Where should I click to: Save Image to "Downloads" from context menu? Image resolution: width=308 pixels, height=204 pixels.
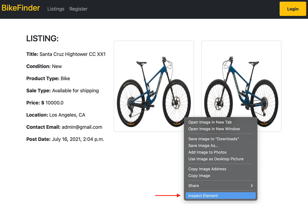214,139
